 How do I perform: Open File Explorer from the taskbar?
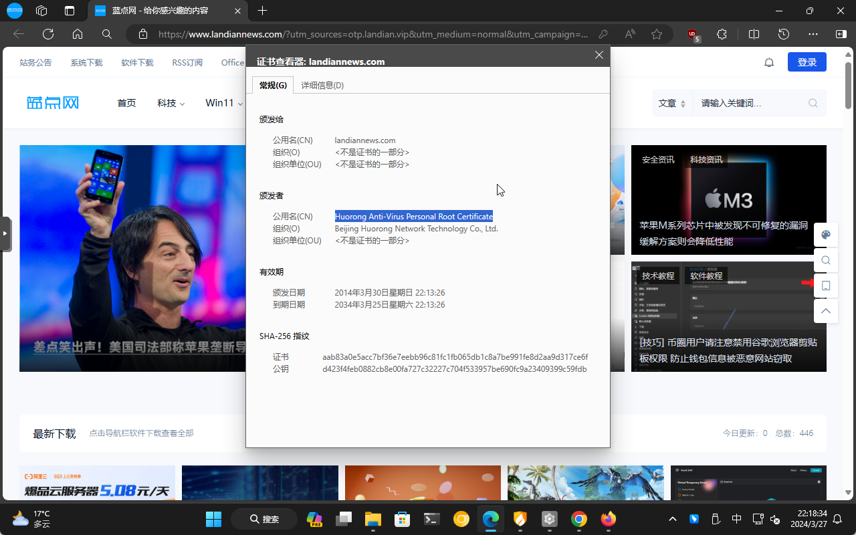coord(372,519)
